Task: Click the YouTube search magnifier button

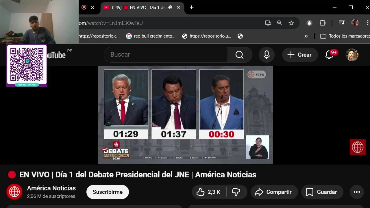Action: click(240, 55)
